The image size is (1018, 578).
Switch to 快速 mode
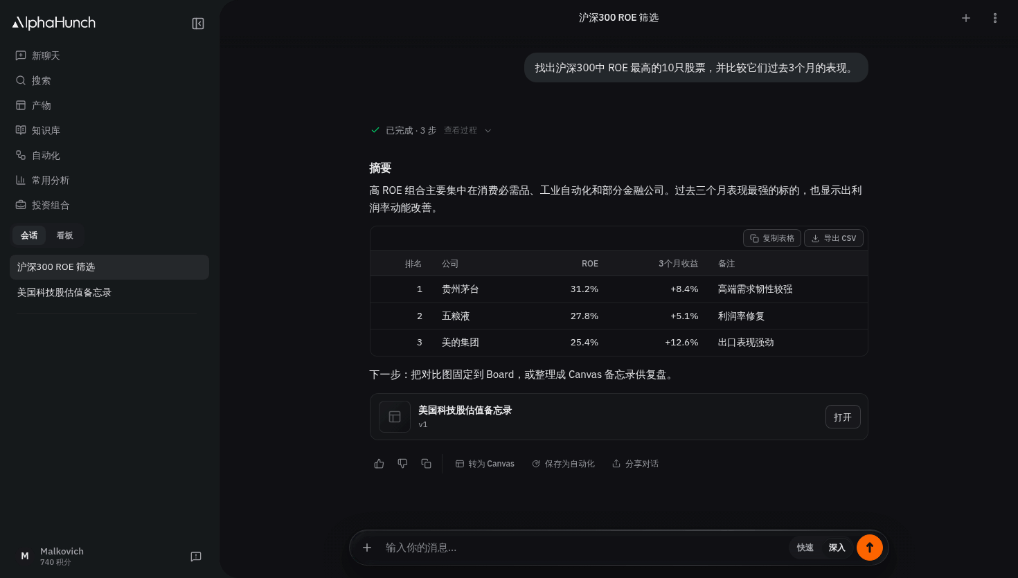tap(805, 548)
